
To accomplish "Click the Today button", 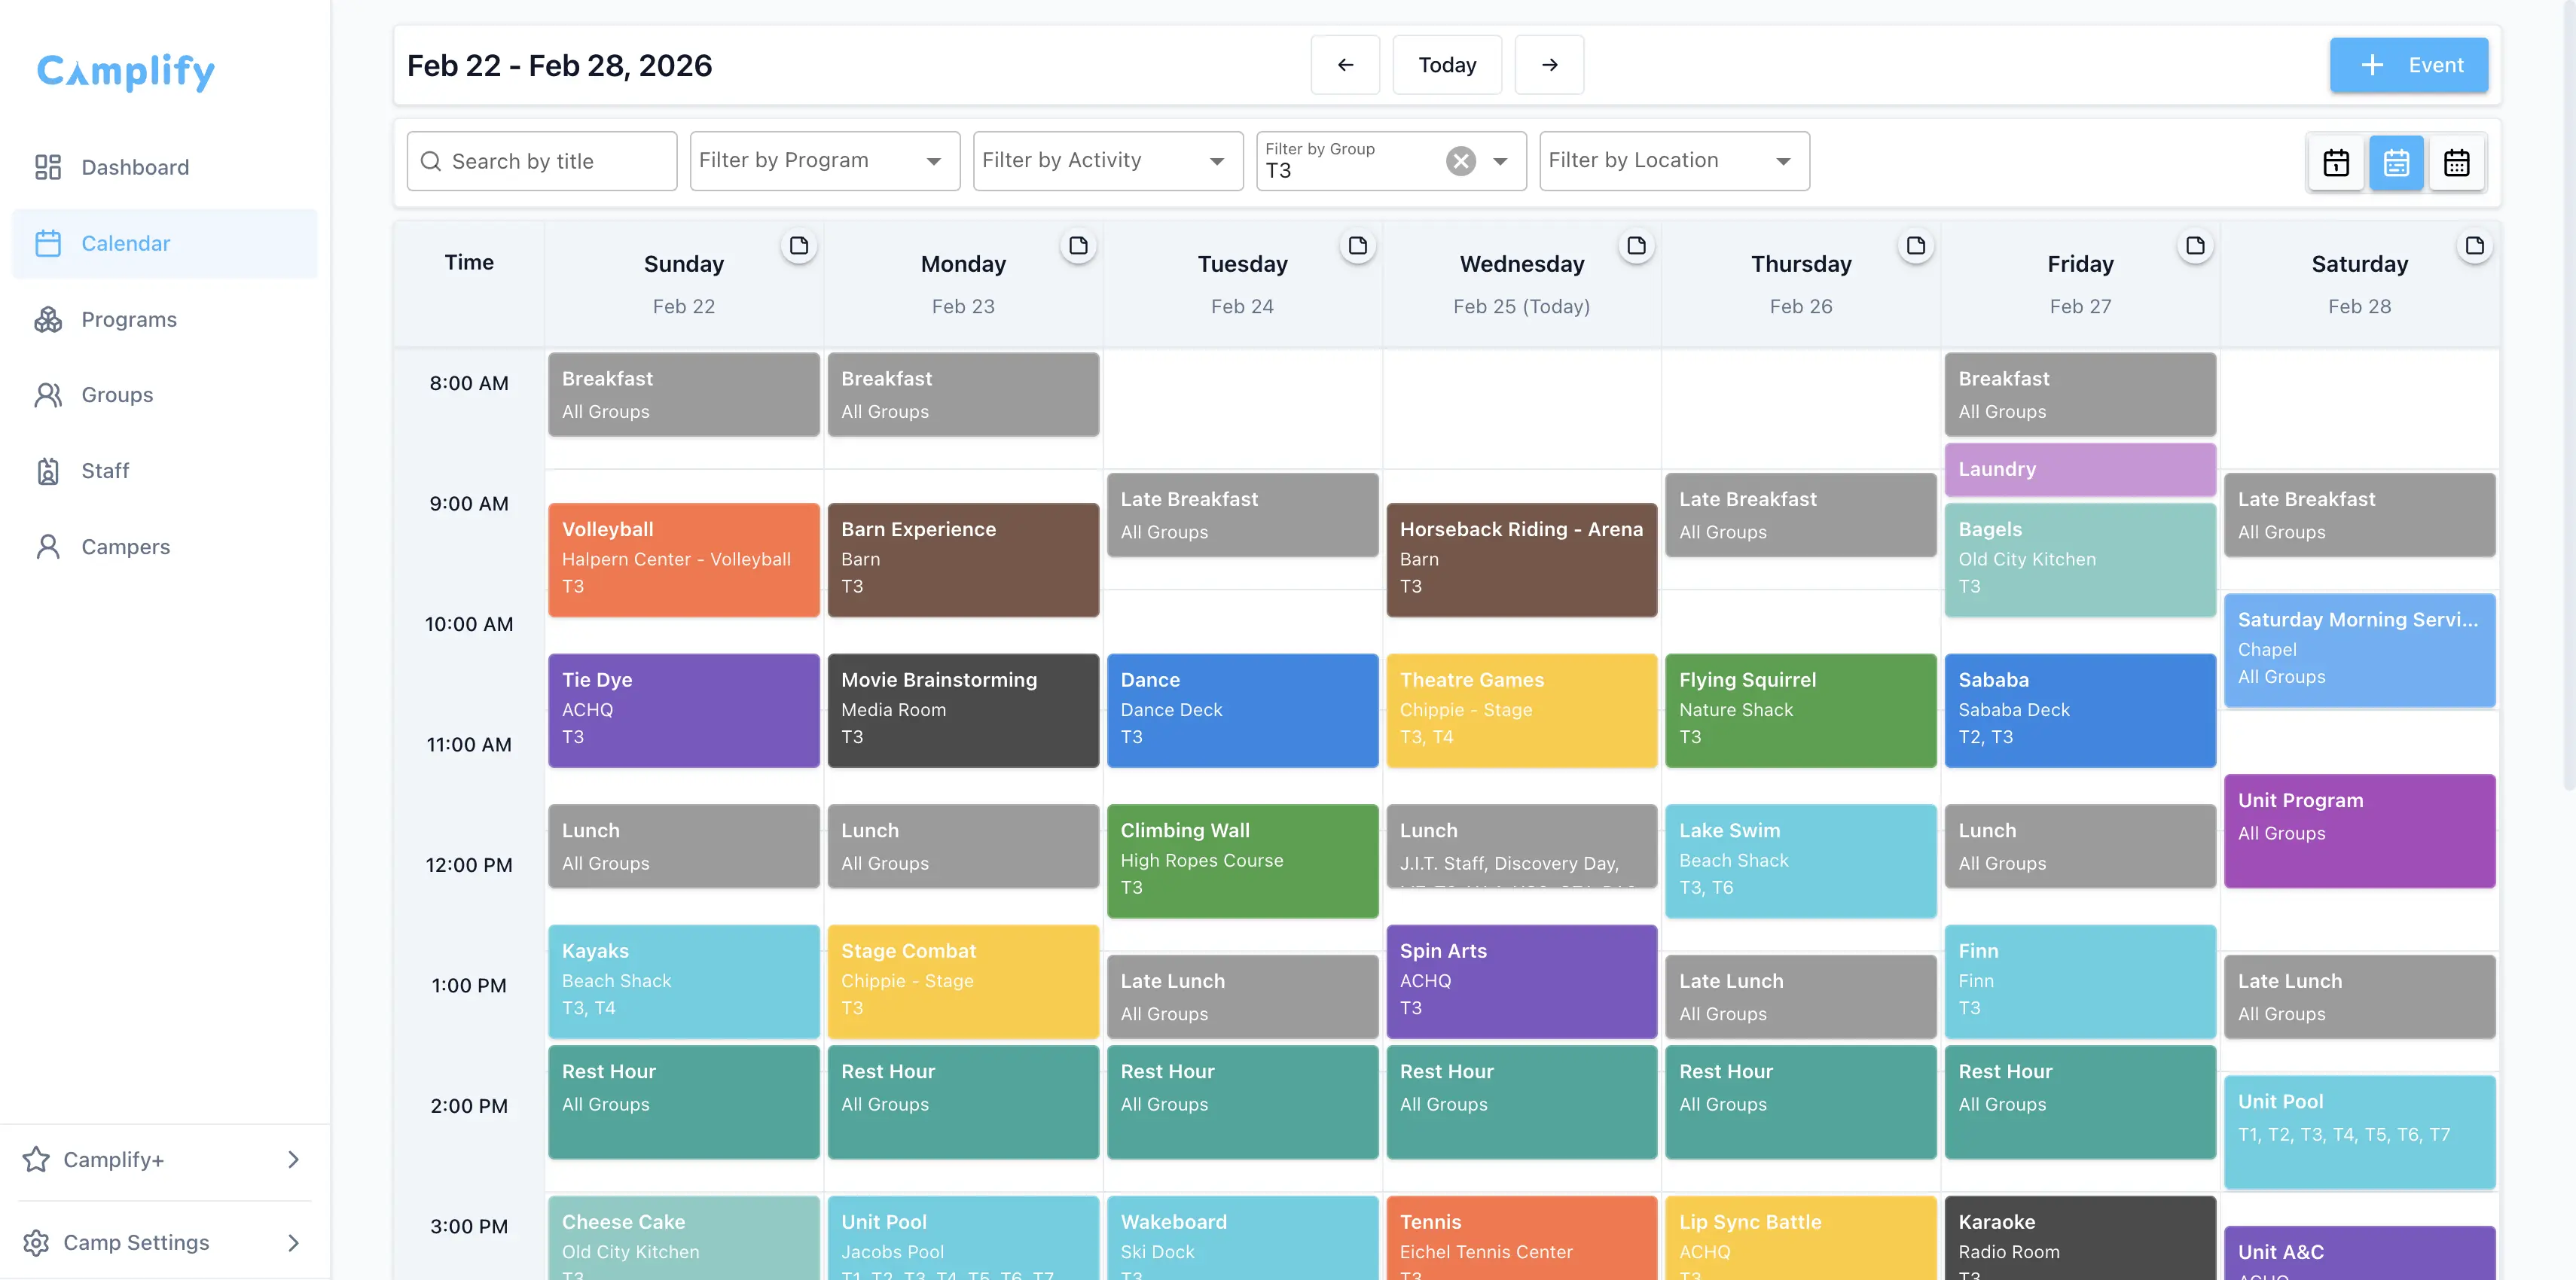I will pos(1446,64).
